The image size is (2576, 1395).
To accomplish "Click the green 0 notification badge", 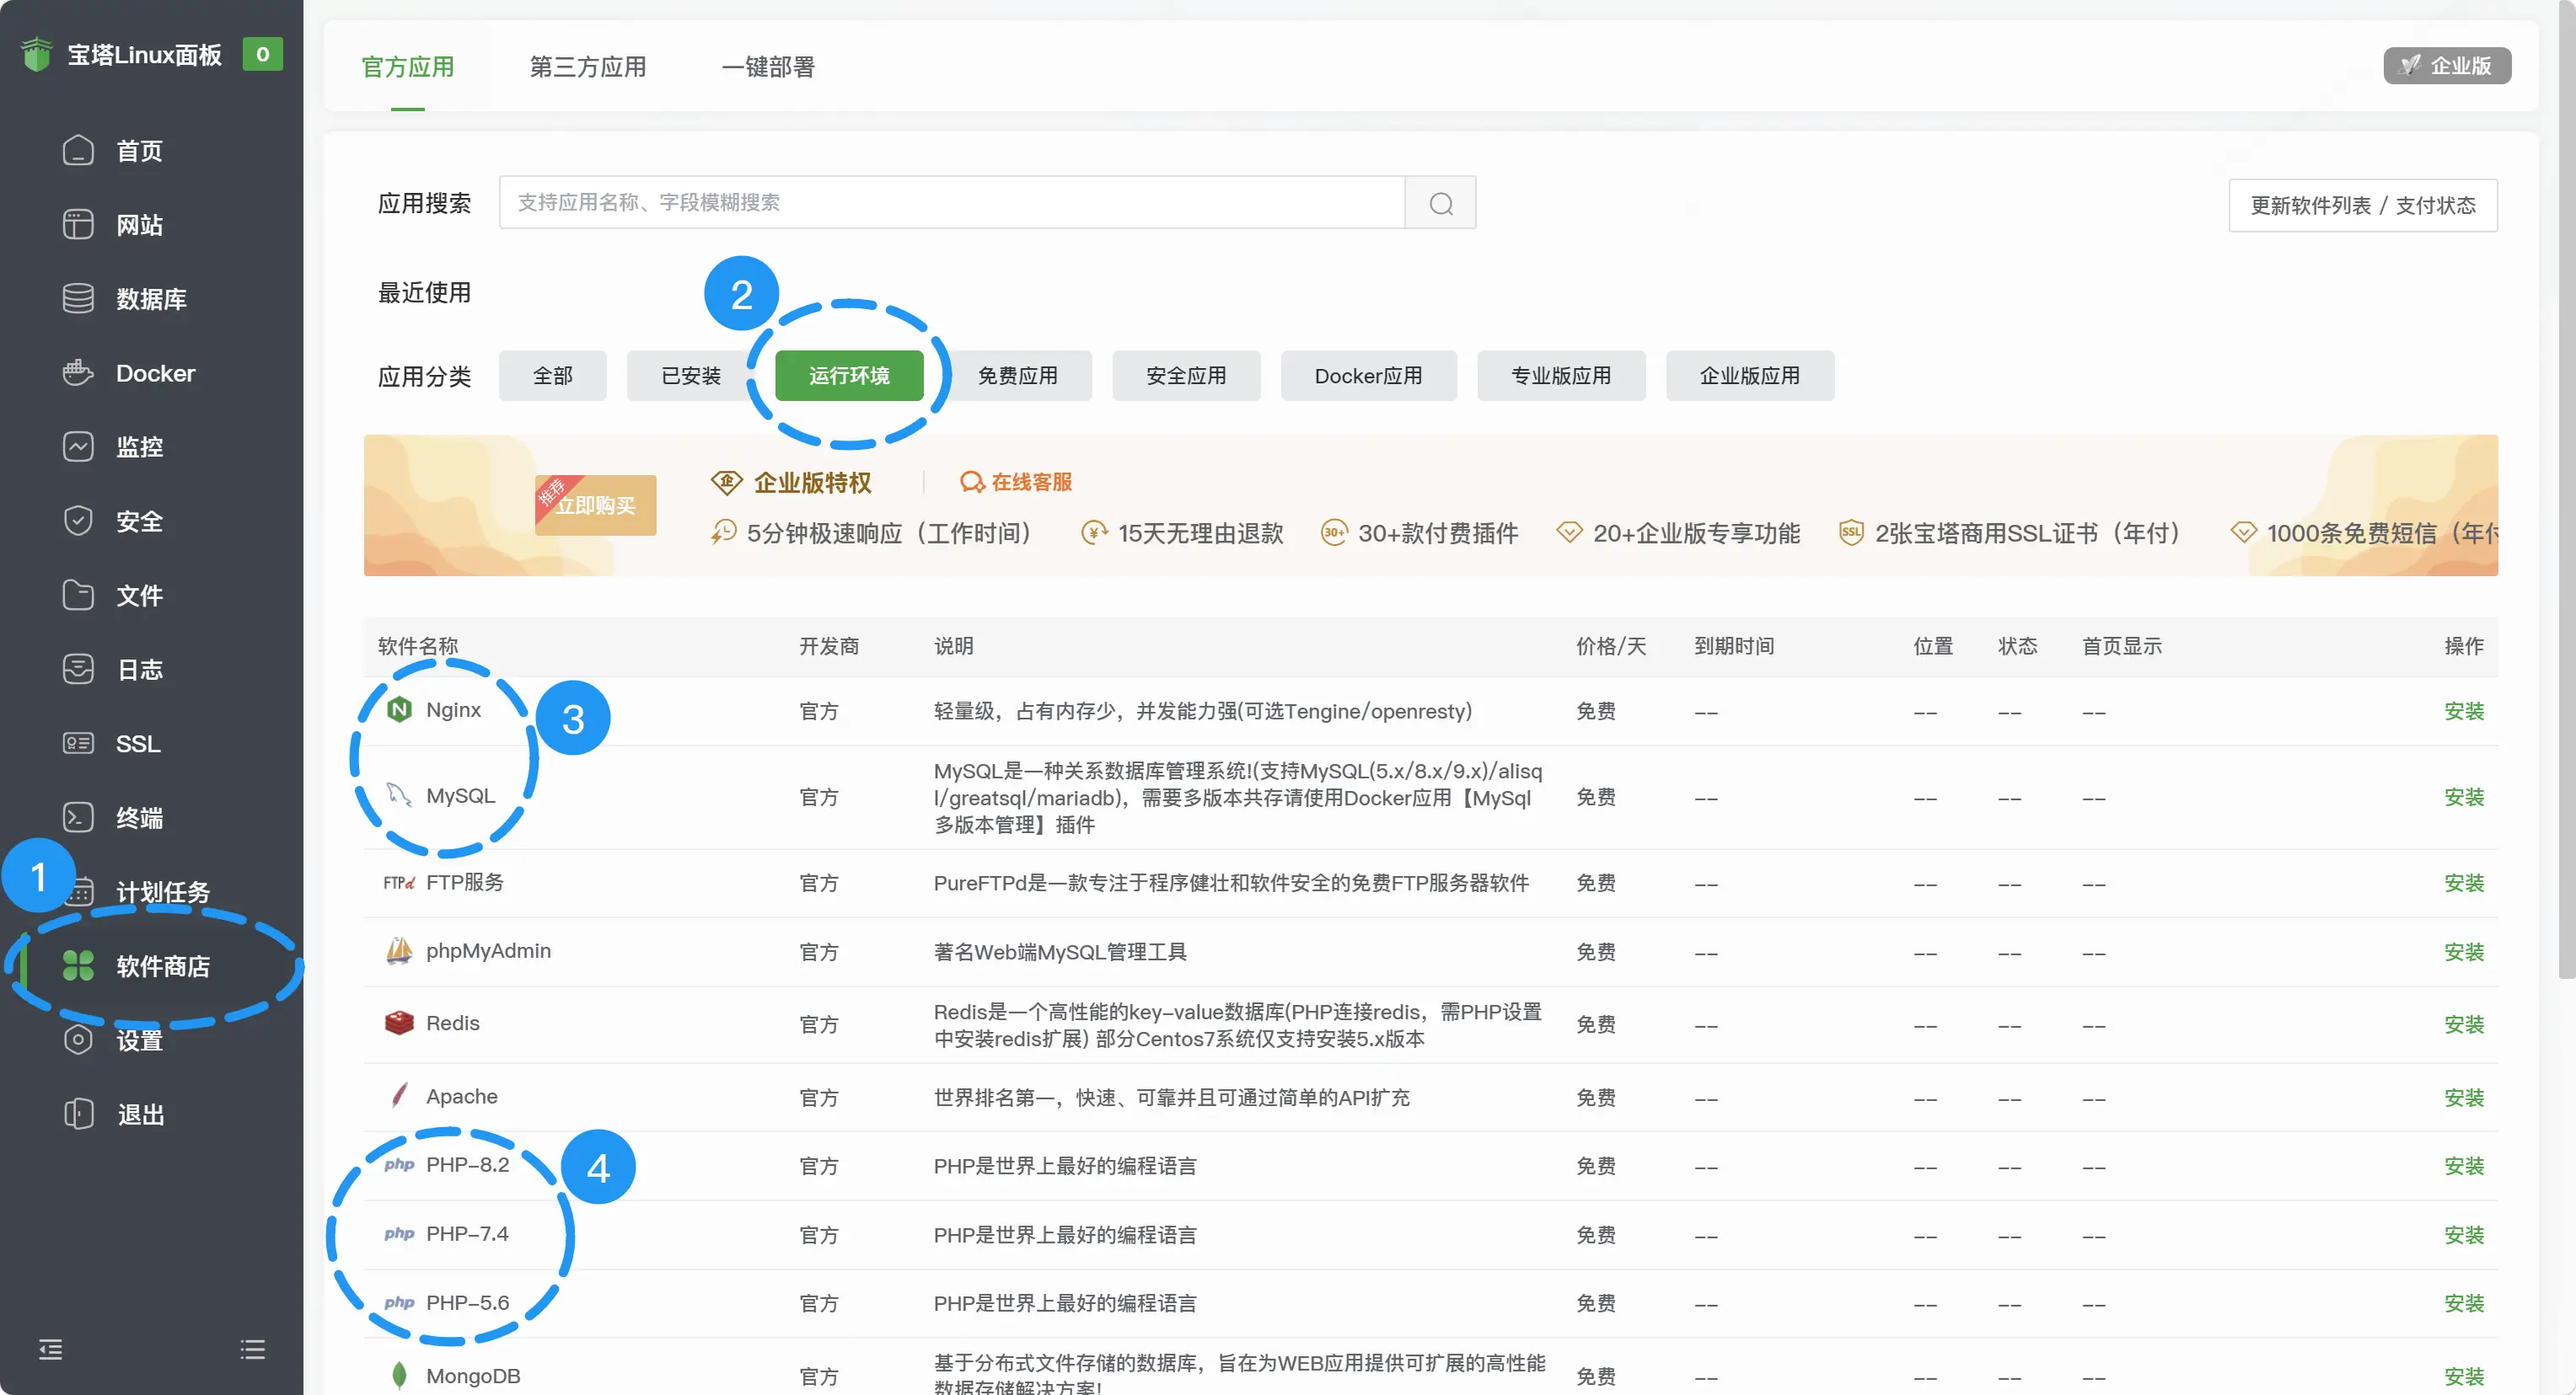I will click(263, 54).
